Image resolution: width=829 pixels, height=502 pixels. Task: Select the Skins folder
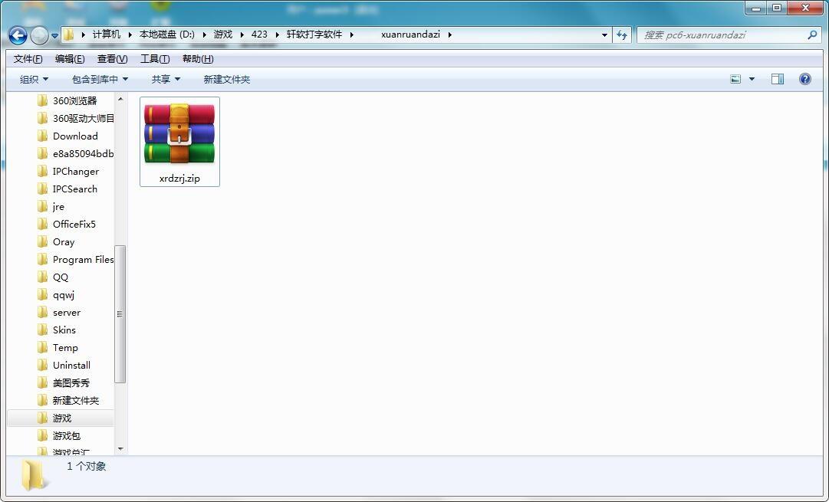(64, 330)
